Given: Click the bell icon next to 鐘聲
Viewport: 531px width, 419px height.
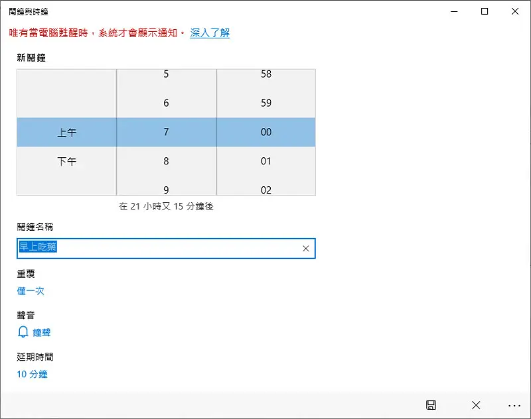Looking at the screenshot, I should 23,332.
